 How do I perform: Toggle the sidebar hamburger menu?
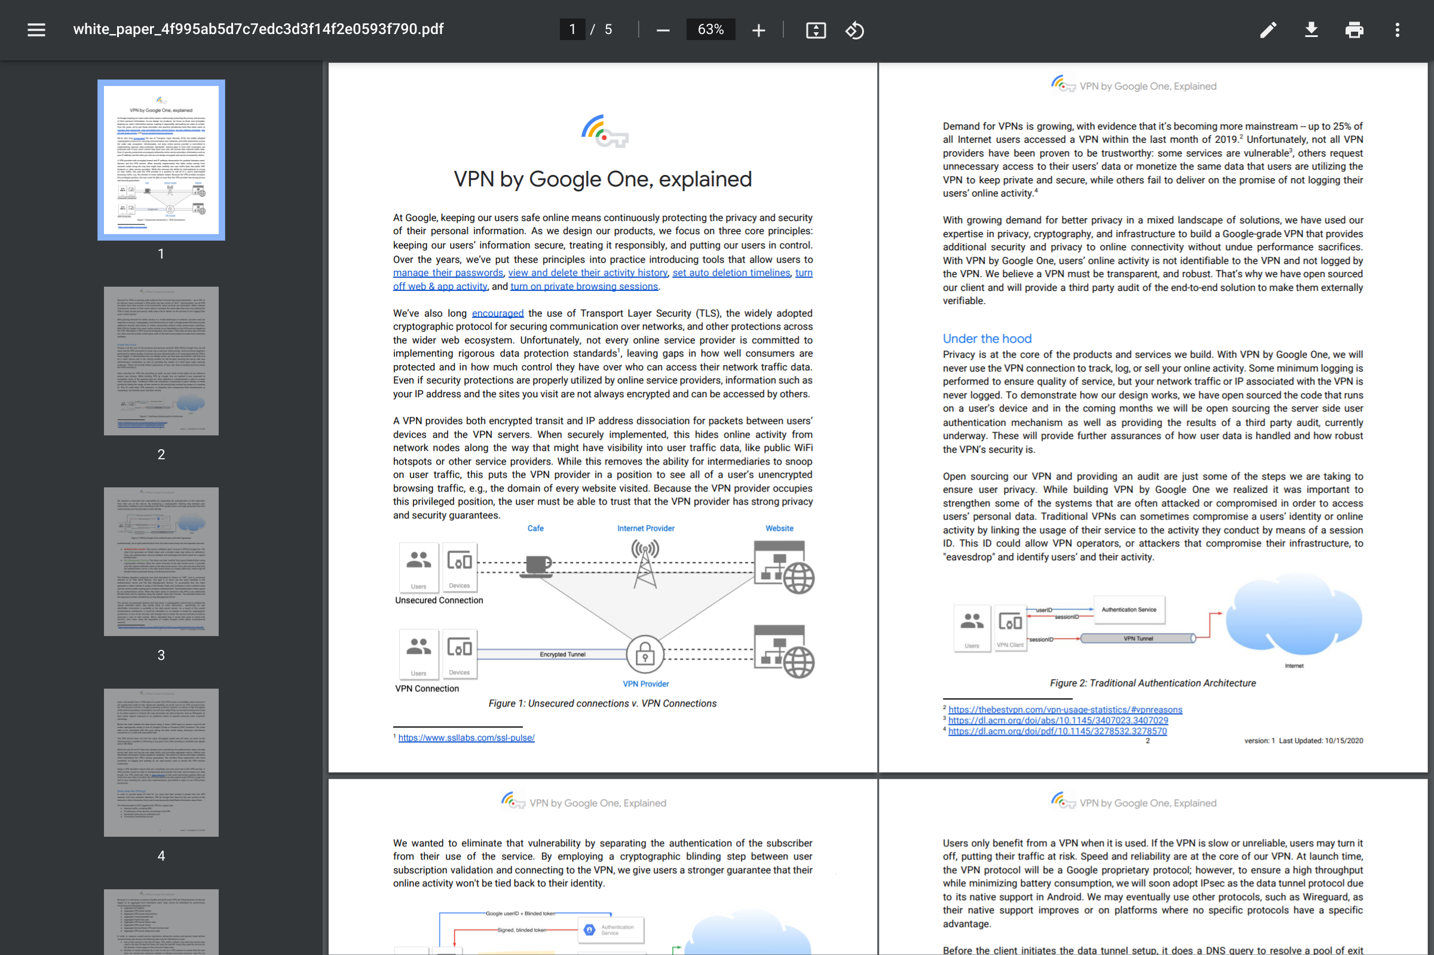[x=36, y=29]
